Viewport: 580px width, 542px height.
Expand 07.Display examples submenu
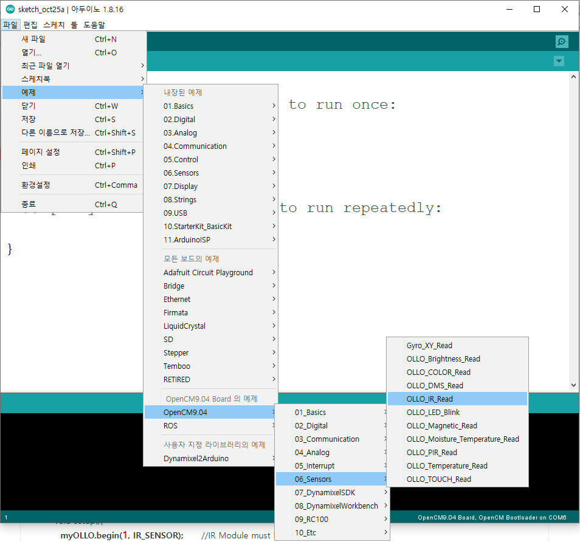[210, 187]
